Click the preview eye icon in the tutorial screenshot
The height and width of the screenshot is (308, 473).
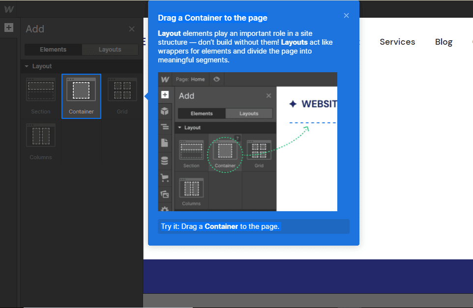tap(216, 79)
